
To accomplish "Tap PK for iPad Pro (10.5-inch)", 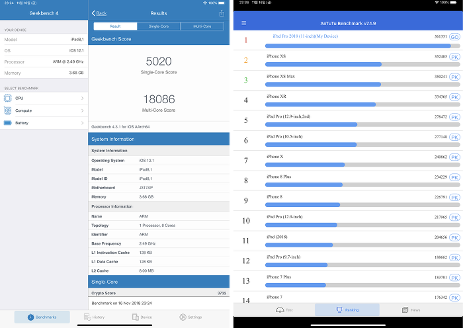I will coord(454,138).
